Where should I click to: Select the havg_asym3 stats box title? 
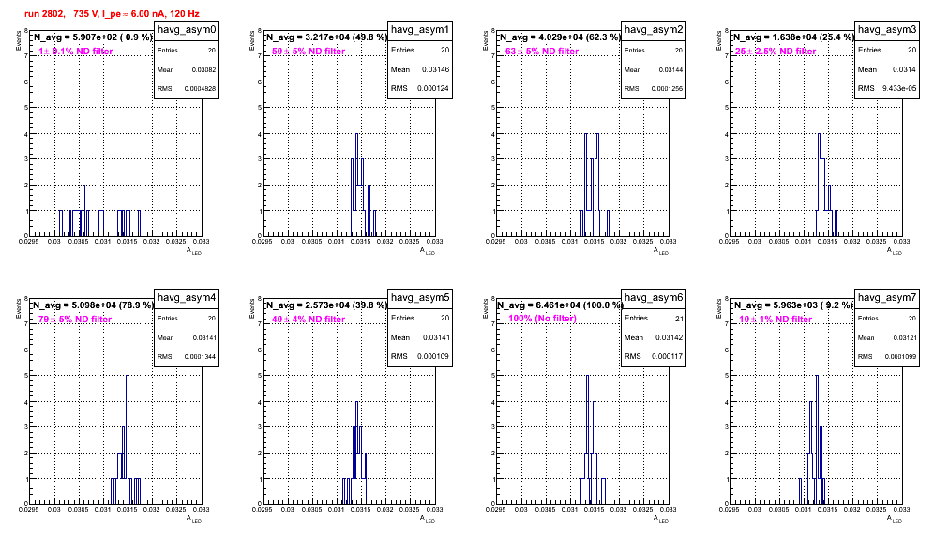point(887,29)
